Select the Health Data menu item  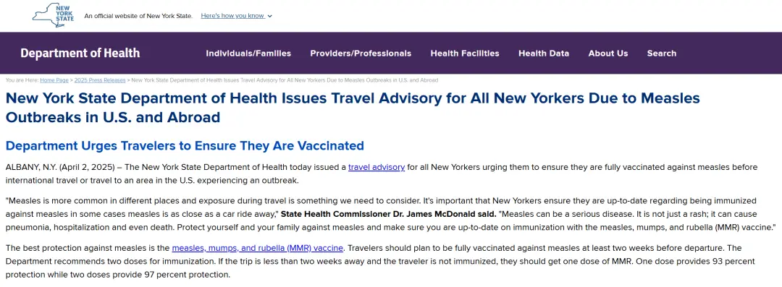pos(544,53)
